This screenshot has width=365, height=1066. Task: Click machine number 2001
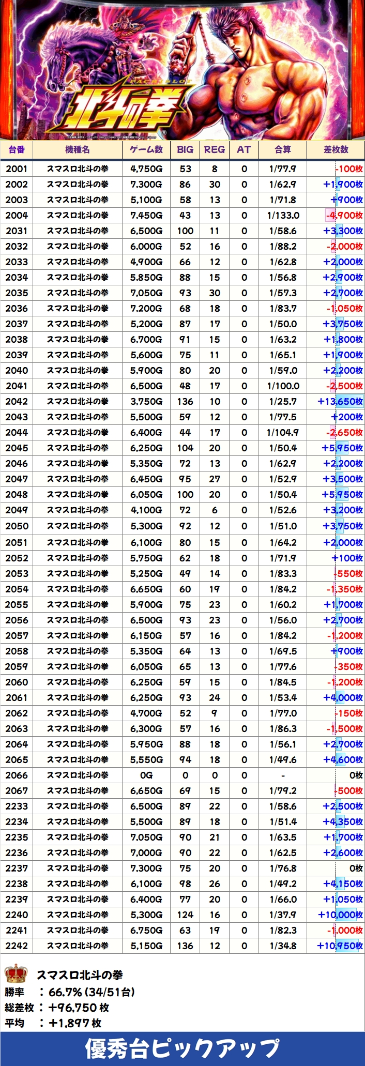click(x=17, y=169)
